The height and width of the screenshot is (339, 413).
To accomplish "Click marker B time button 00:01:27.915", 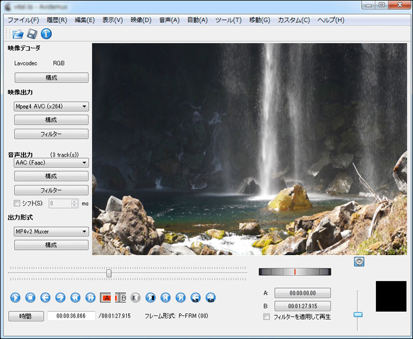I will 303,306.
